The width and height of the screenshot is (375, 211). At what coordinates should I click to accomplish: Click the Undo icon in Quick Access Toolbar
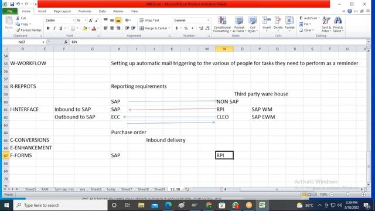pos(18,4)
